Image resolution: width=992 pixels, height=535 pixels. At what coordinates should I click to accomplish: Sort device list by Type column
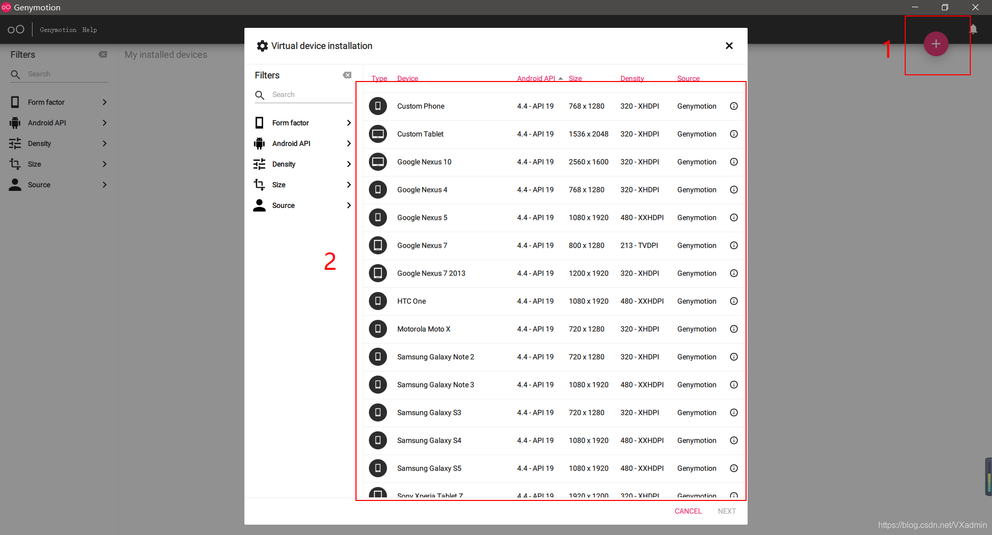coord(379,78)
